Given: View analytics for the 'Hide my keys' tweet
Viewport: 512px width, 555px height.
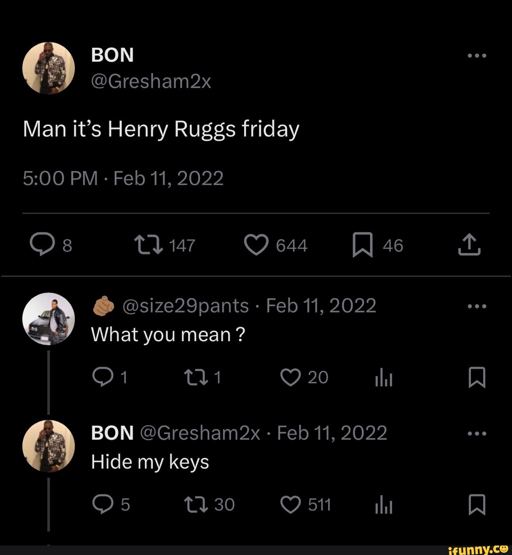Looking at the screenshot, I should click(383, 504).
